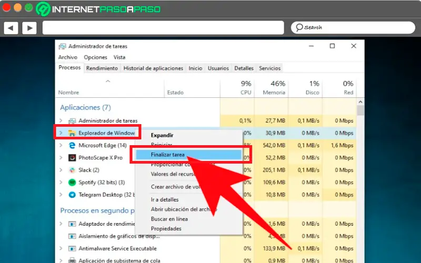Click the 1,6 Mbps network value
The width and height of the screenshot is (421, 263).
(342, 146)
